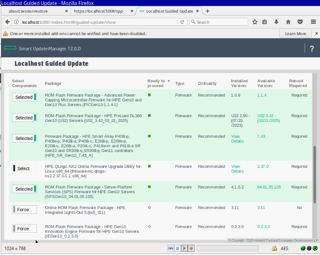Force the Gen10 Innovation Engine firmware update

coord(25,229)
